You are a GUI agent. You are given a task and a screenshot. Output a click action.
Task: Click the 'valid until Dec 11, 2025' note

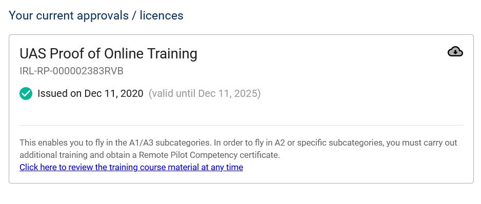[205, 94]
